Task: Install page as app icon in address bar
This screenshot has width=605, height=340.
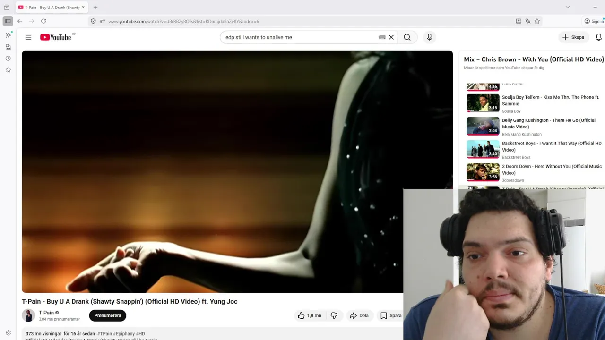Action: click(519, 21)
